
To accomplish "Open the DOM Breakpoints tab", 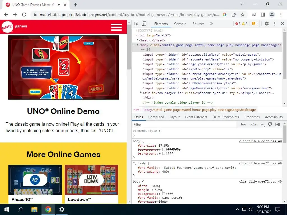I will tap(226, 117).
